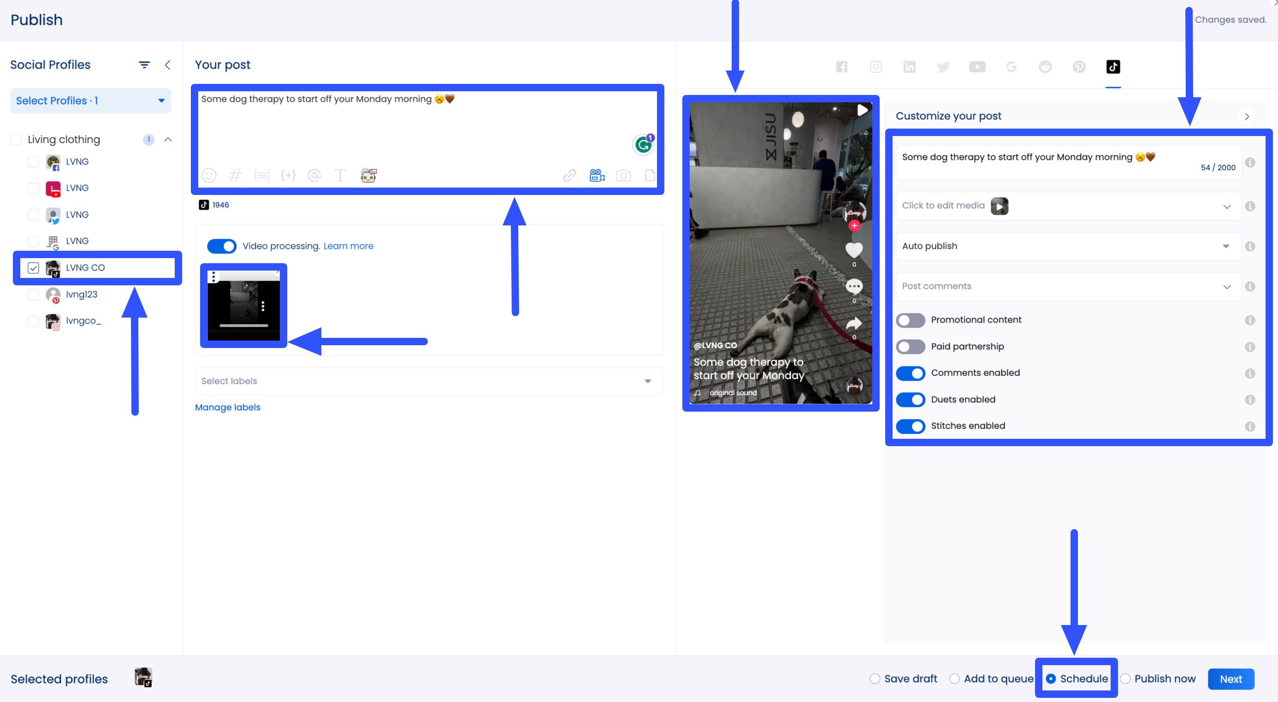Click the add video icon
Image resolution: width=1278 pixels, height=702 pixels.
coord(596,175)
